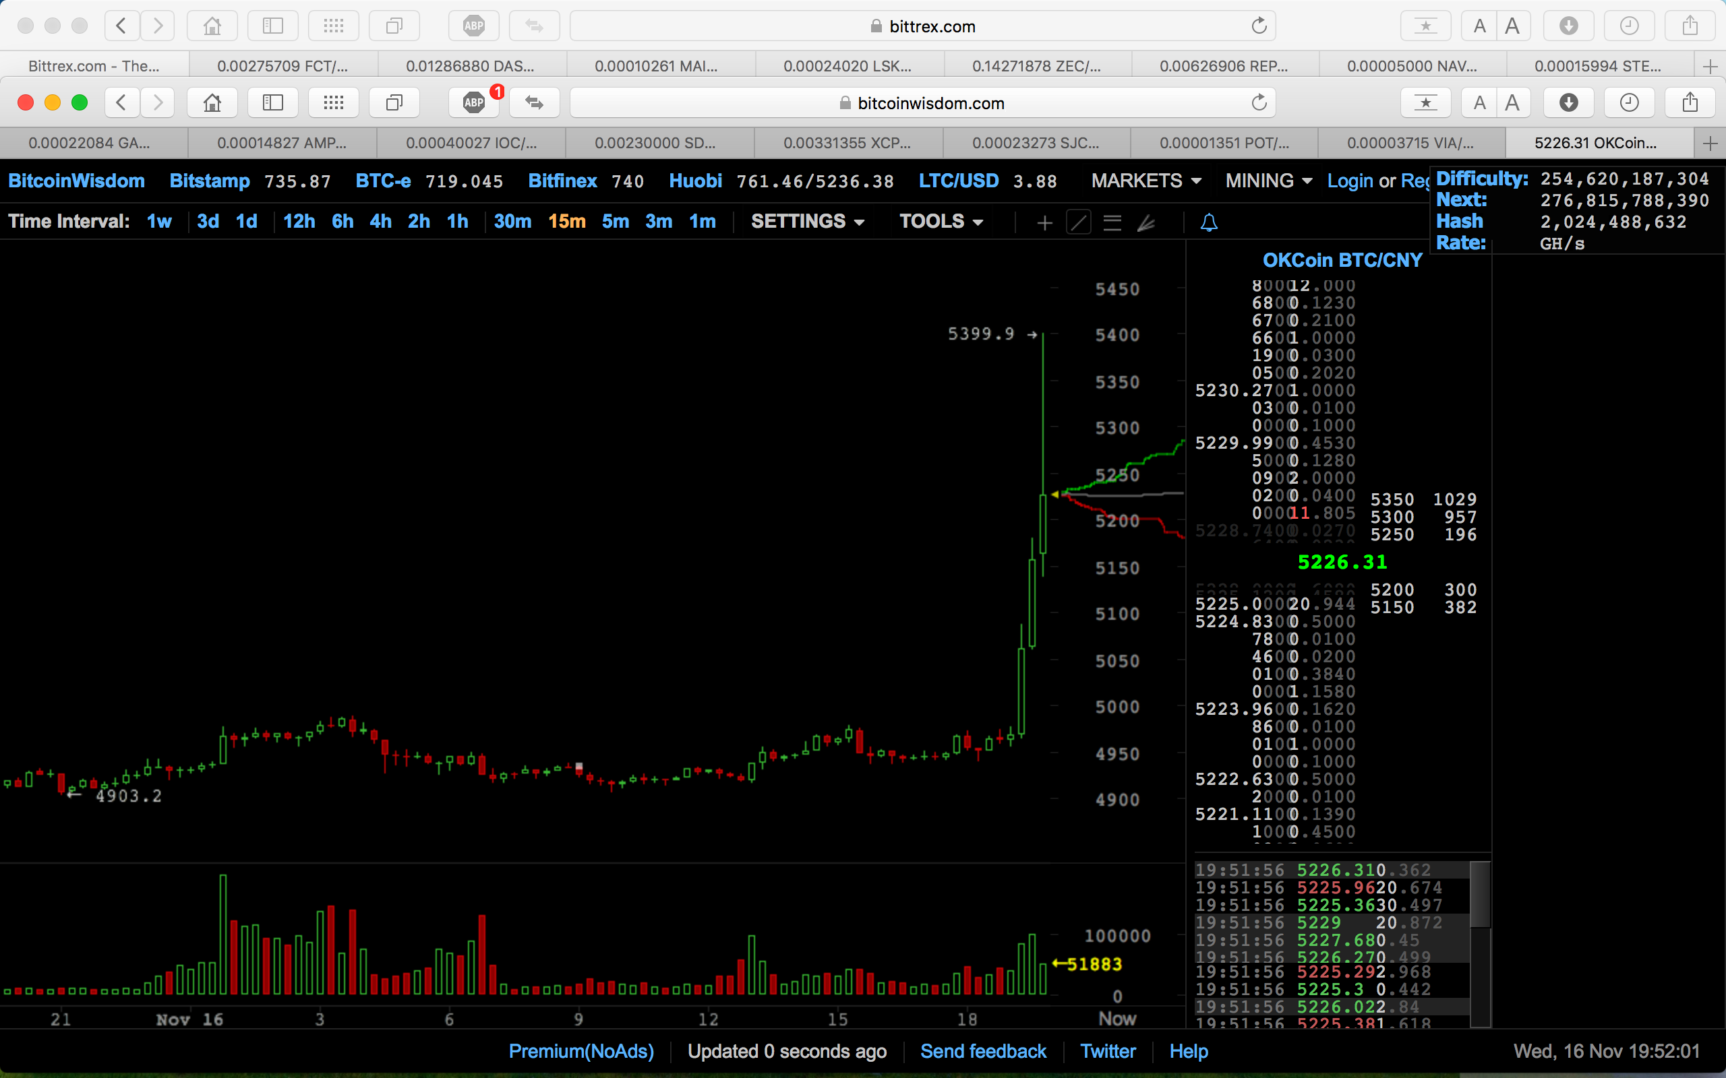Expand the TOOLS dropdown menu
The width and height of the screenshot is (1726, 1078).
click(941, 222)
